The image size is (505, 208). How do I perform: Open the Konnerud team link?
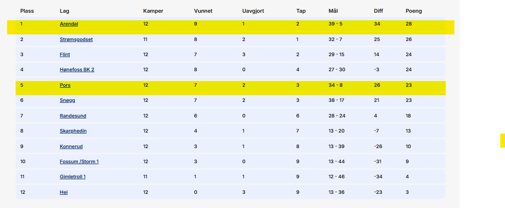coord(71,146)
